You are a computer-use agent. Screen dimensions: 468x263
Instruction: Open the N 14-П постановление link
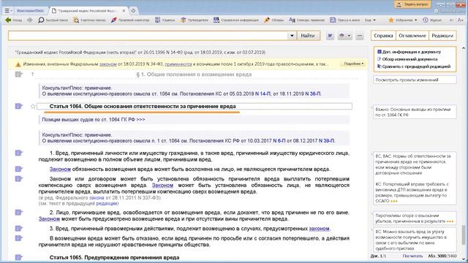point(263,94)
